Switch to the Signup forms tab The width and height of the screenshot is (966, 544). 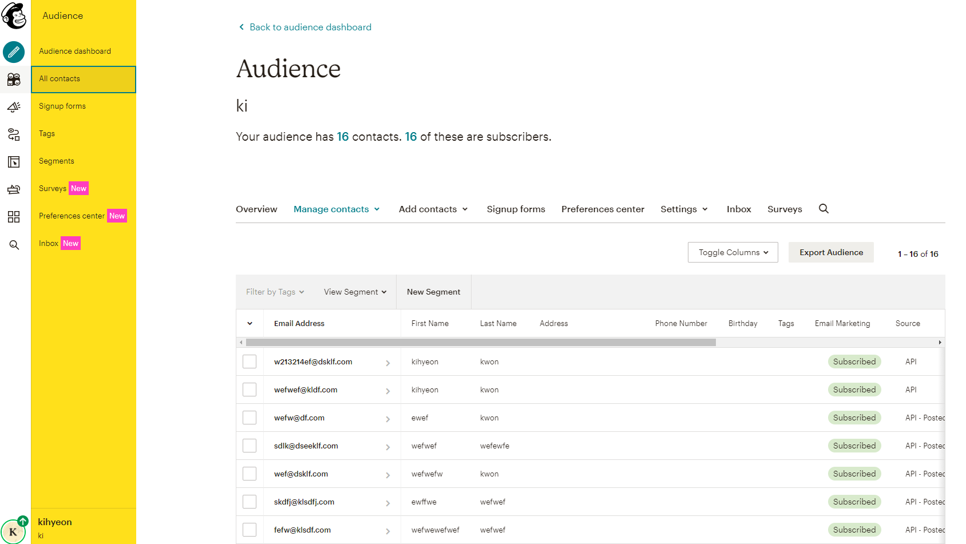click(516, 209)
